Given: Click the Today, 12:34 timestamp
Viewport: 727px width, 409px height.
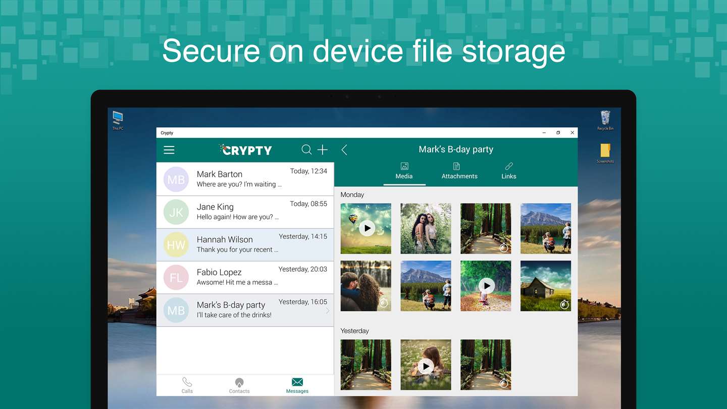Looking at the screenshot, I should (x=308, y=171).
